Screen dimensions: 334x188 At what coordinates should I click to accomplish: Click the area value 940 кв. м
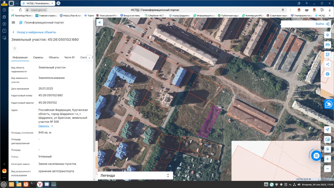pos(45,133)
